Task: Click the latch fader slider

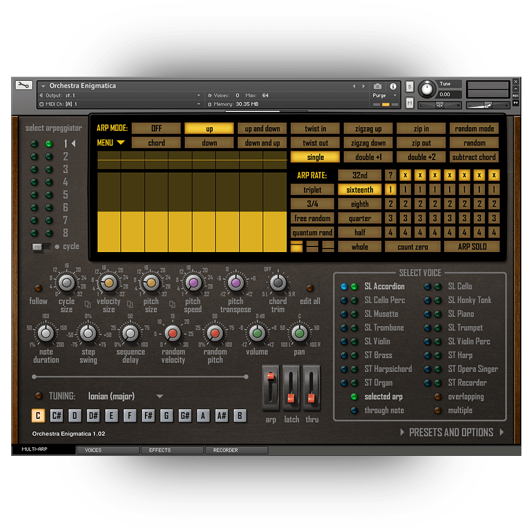Action: (x=291, y=398)
